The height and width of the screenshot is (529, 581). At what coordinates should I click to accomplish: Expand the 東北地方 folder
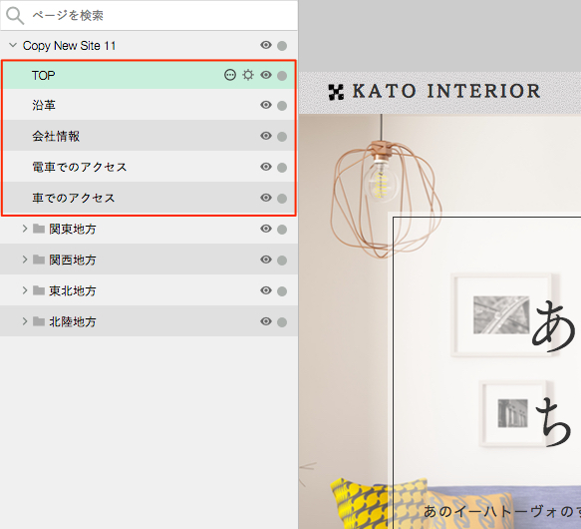[x=25, y=290]
